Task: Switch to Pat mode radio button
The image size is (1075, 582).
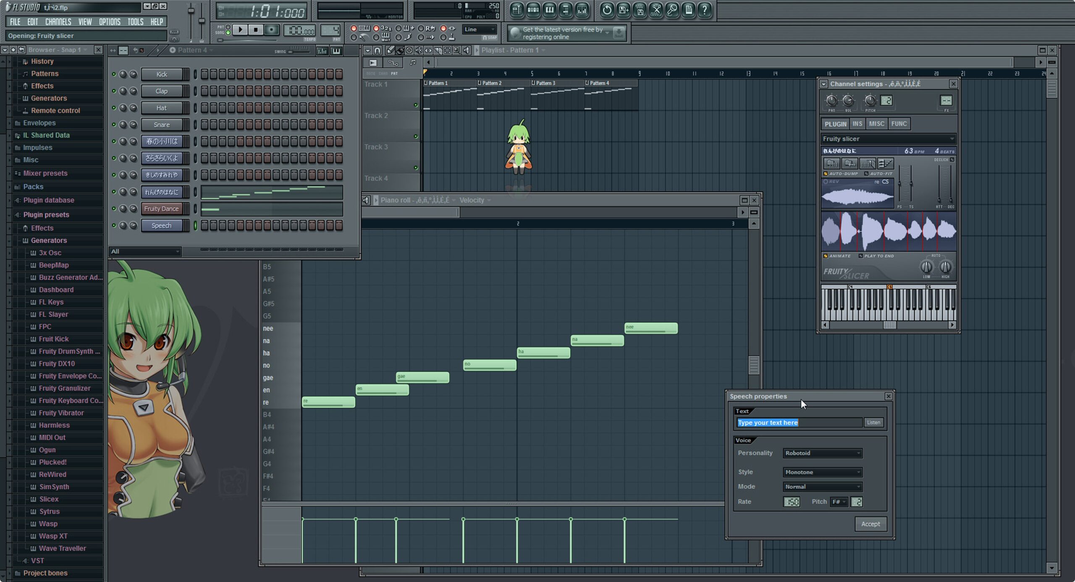Action: 228,27
